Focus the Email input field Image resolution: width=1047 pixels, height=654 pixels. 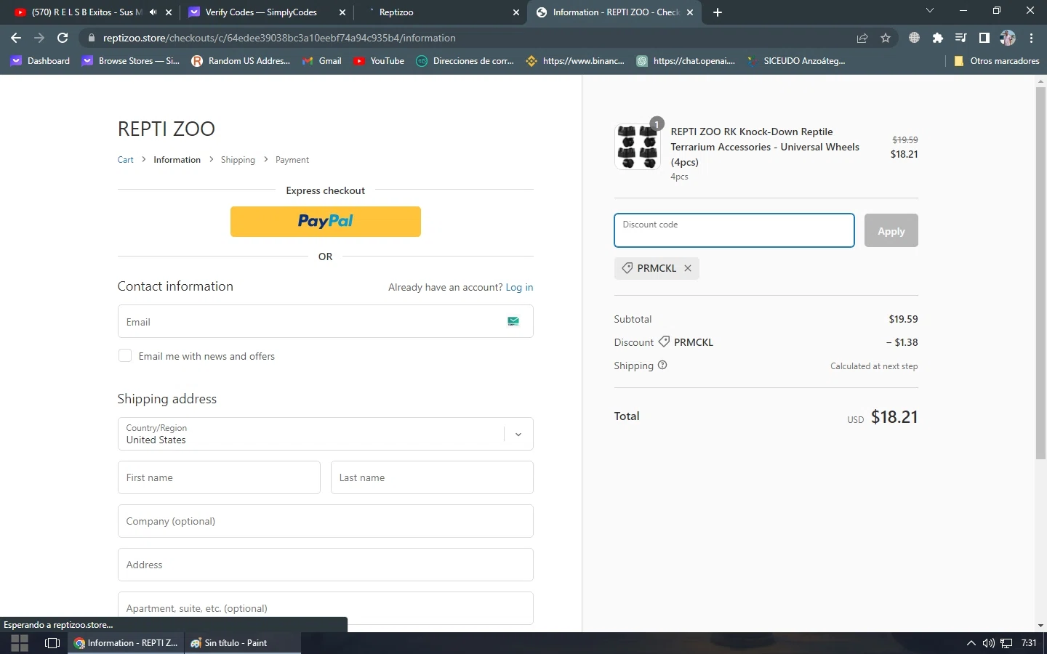(326, 321)
